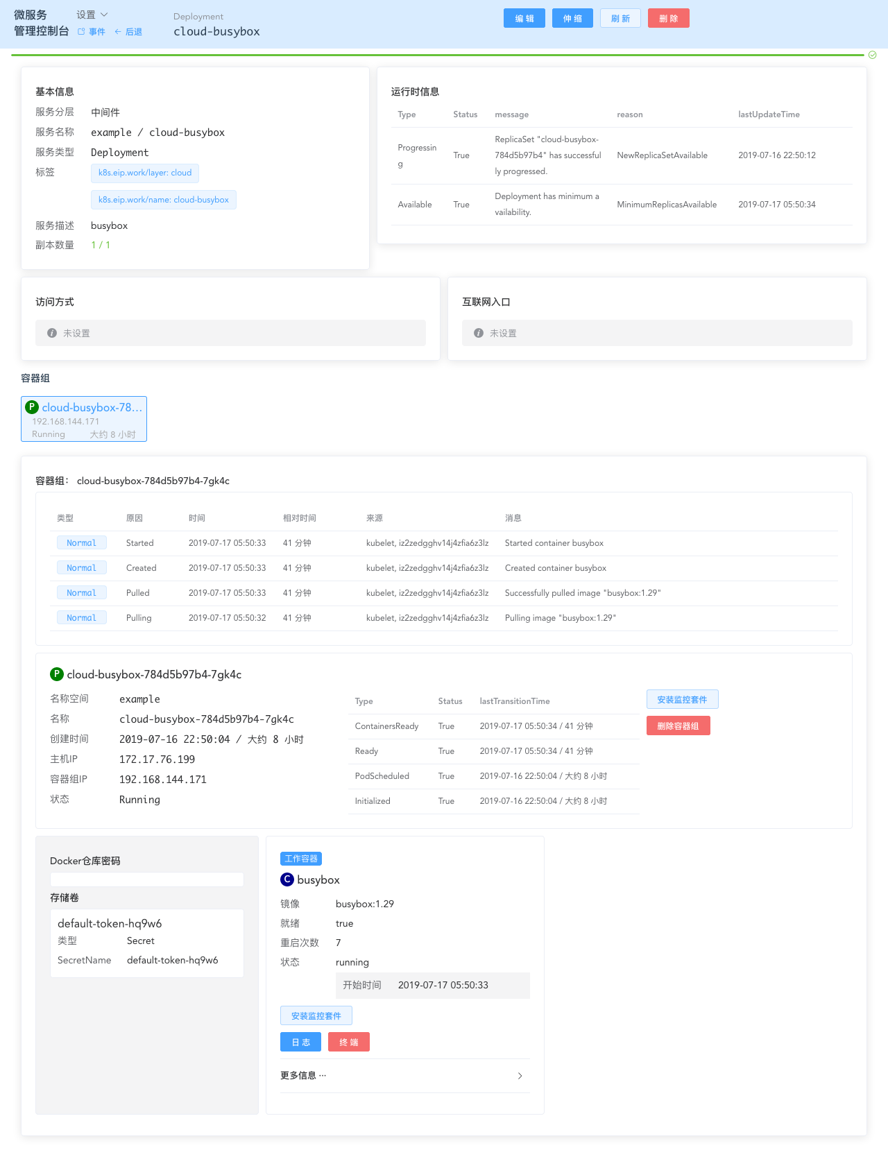Screen dimensions: 888x1150
Task: Click the 事件 events link icon
Action: tap(82, 32)
